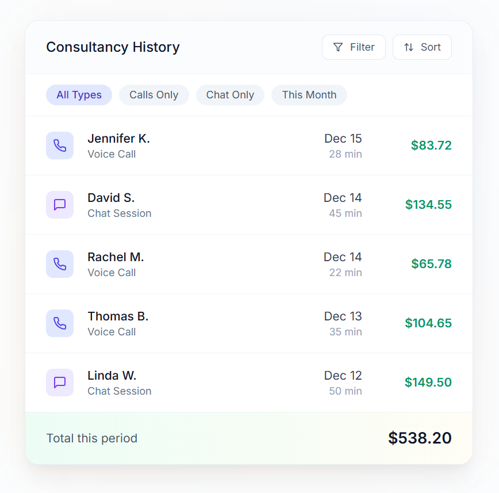The height and width of the screenshot is (493, 499).
Task: Click the Consultancy History heading
Action: coord(113,47)
